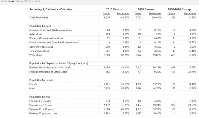Viewport: 199px width, 118px height.
Task: Click the 2010 Census Percentages column header
Action: tap(123, 13)
